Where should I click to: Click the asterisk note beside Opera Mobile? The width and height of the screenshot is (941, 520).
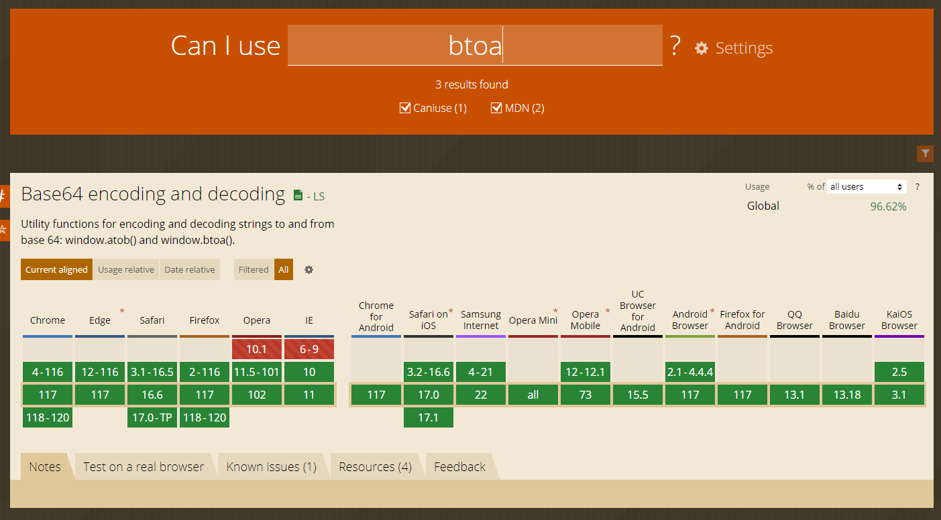pyautogui.click(x=608, y=312)
